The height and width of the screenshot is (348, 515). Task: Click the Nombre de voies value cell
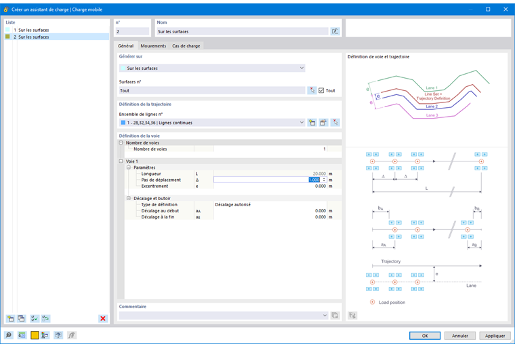(270, 149)
